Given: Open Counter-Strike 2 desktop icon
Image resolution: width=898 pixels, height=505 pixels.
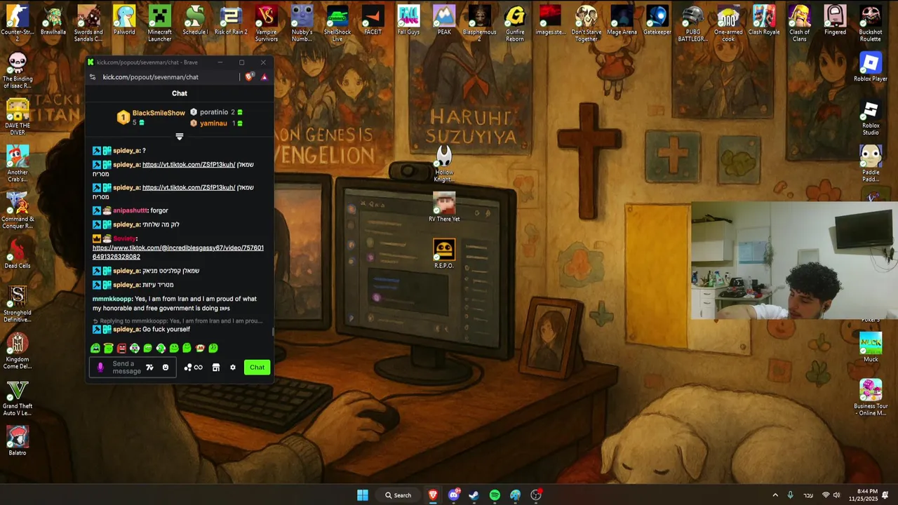Looking at the screenshot, I should click(18, 24).
